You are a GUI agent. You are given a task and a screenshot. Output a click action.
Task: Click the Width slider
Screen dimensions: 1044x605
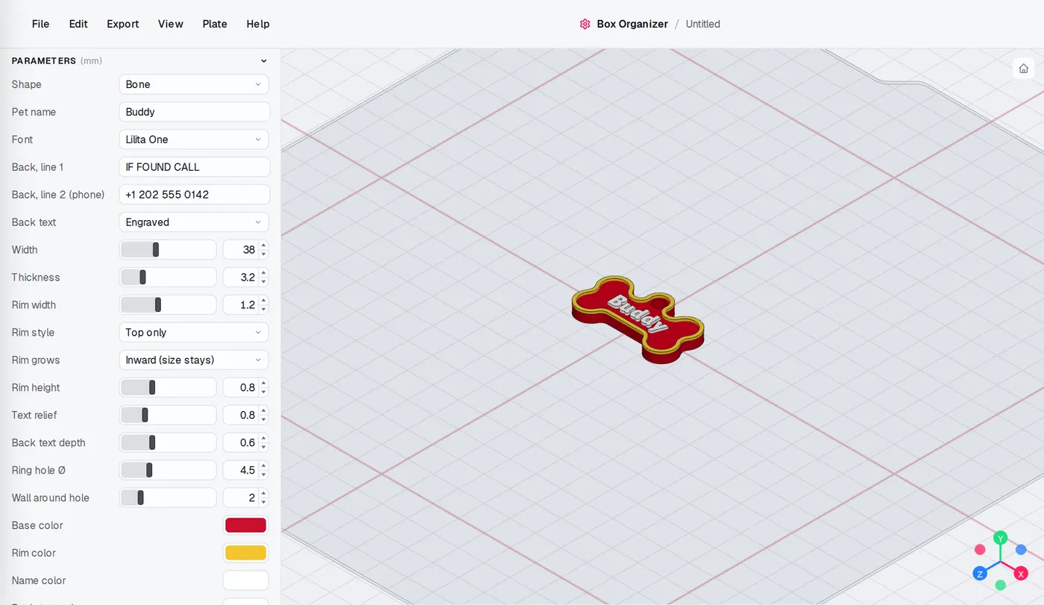pos(168,250)
